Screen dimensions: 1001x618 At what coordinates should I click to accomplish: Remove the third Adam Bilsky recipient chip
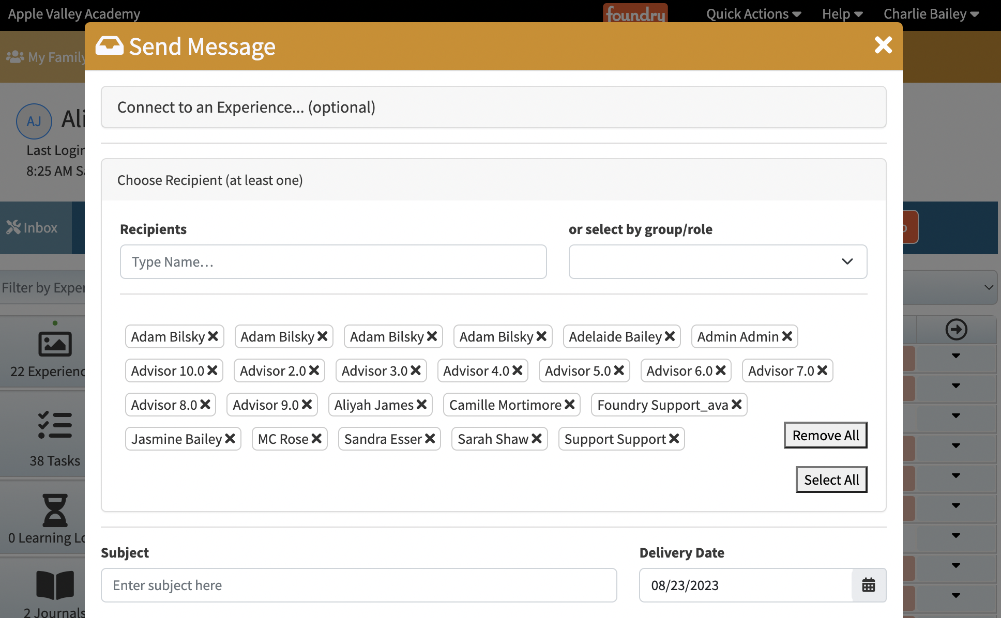coord(432,336)
